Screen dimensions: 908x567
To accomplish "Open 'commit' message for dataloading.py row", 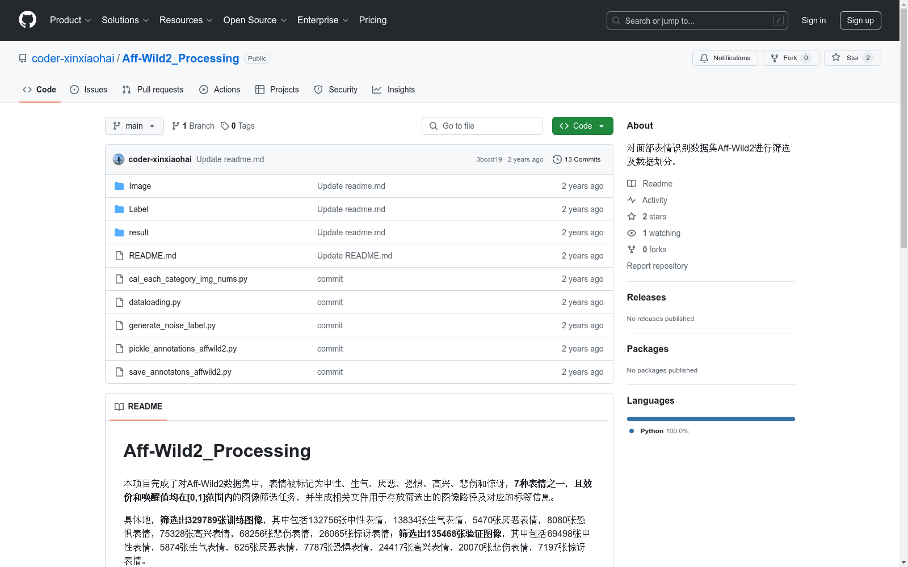I will coord(330,302).
